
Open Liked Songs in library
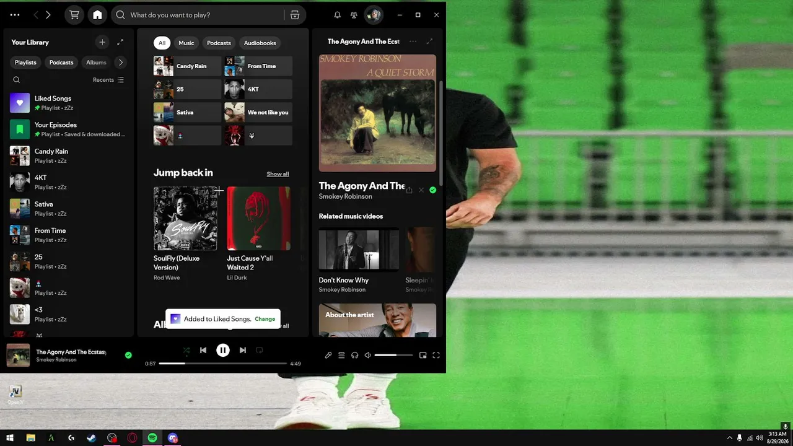coord(68,103)
